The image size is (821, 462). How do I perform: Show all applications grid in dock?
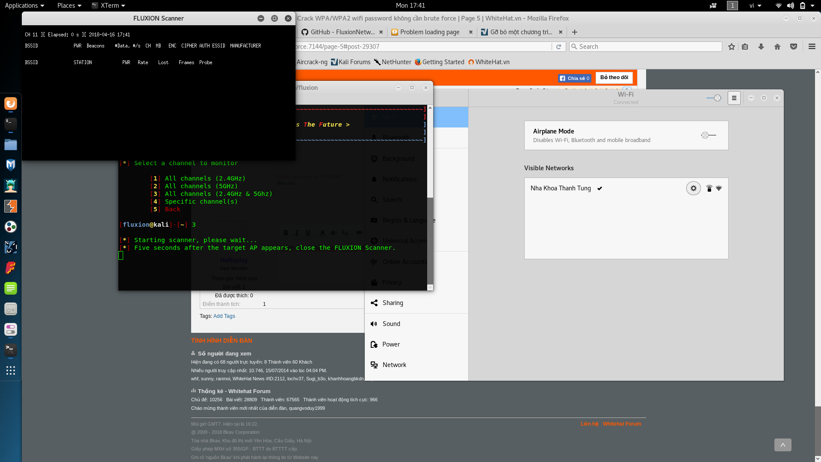pos(11,370)
